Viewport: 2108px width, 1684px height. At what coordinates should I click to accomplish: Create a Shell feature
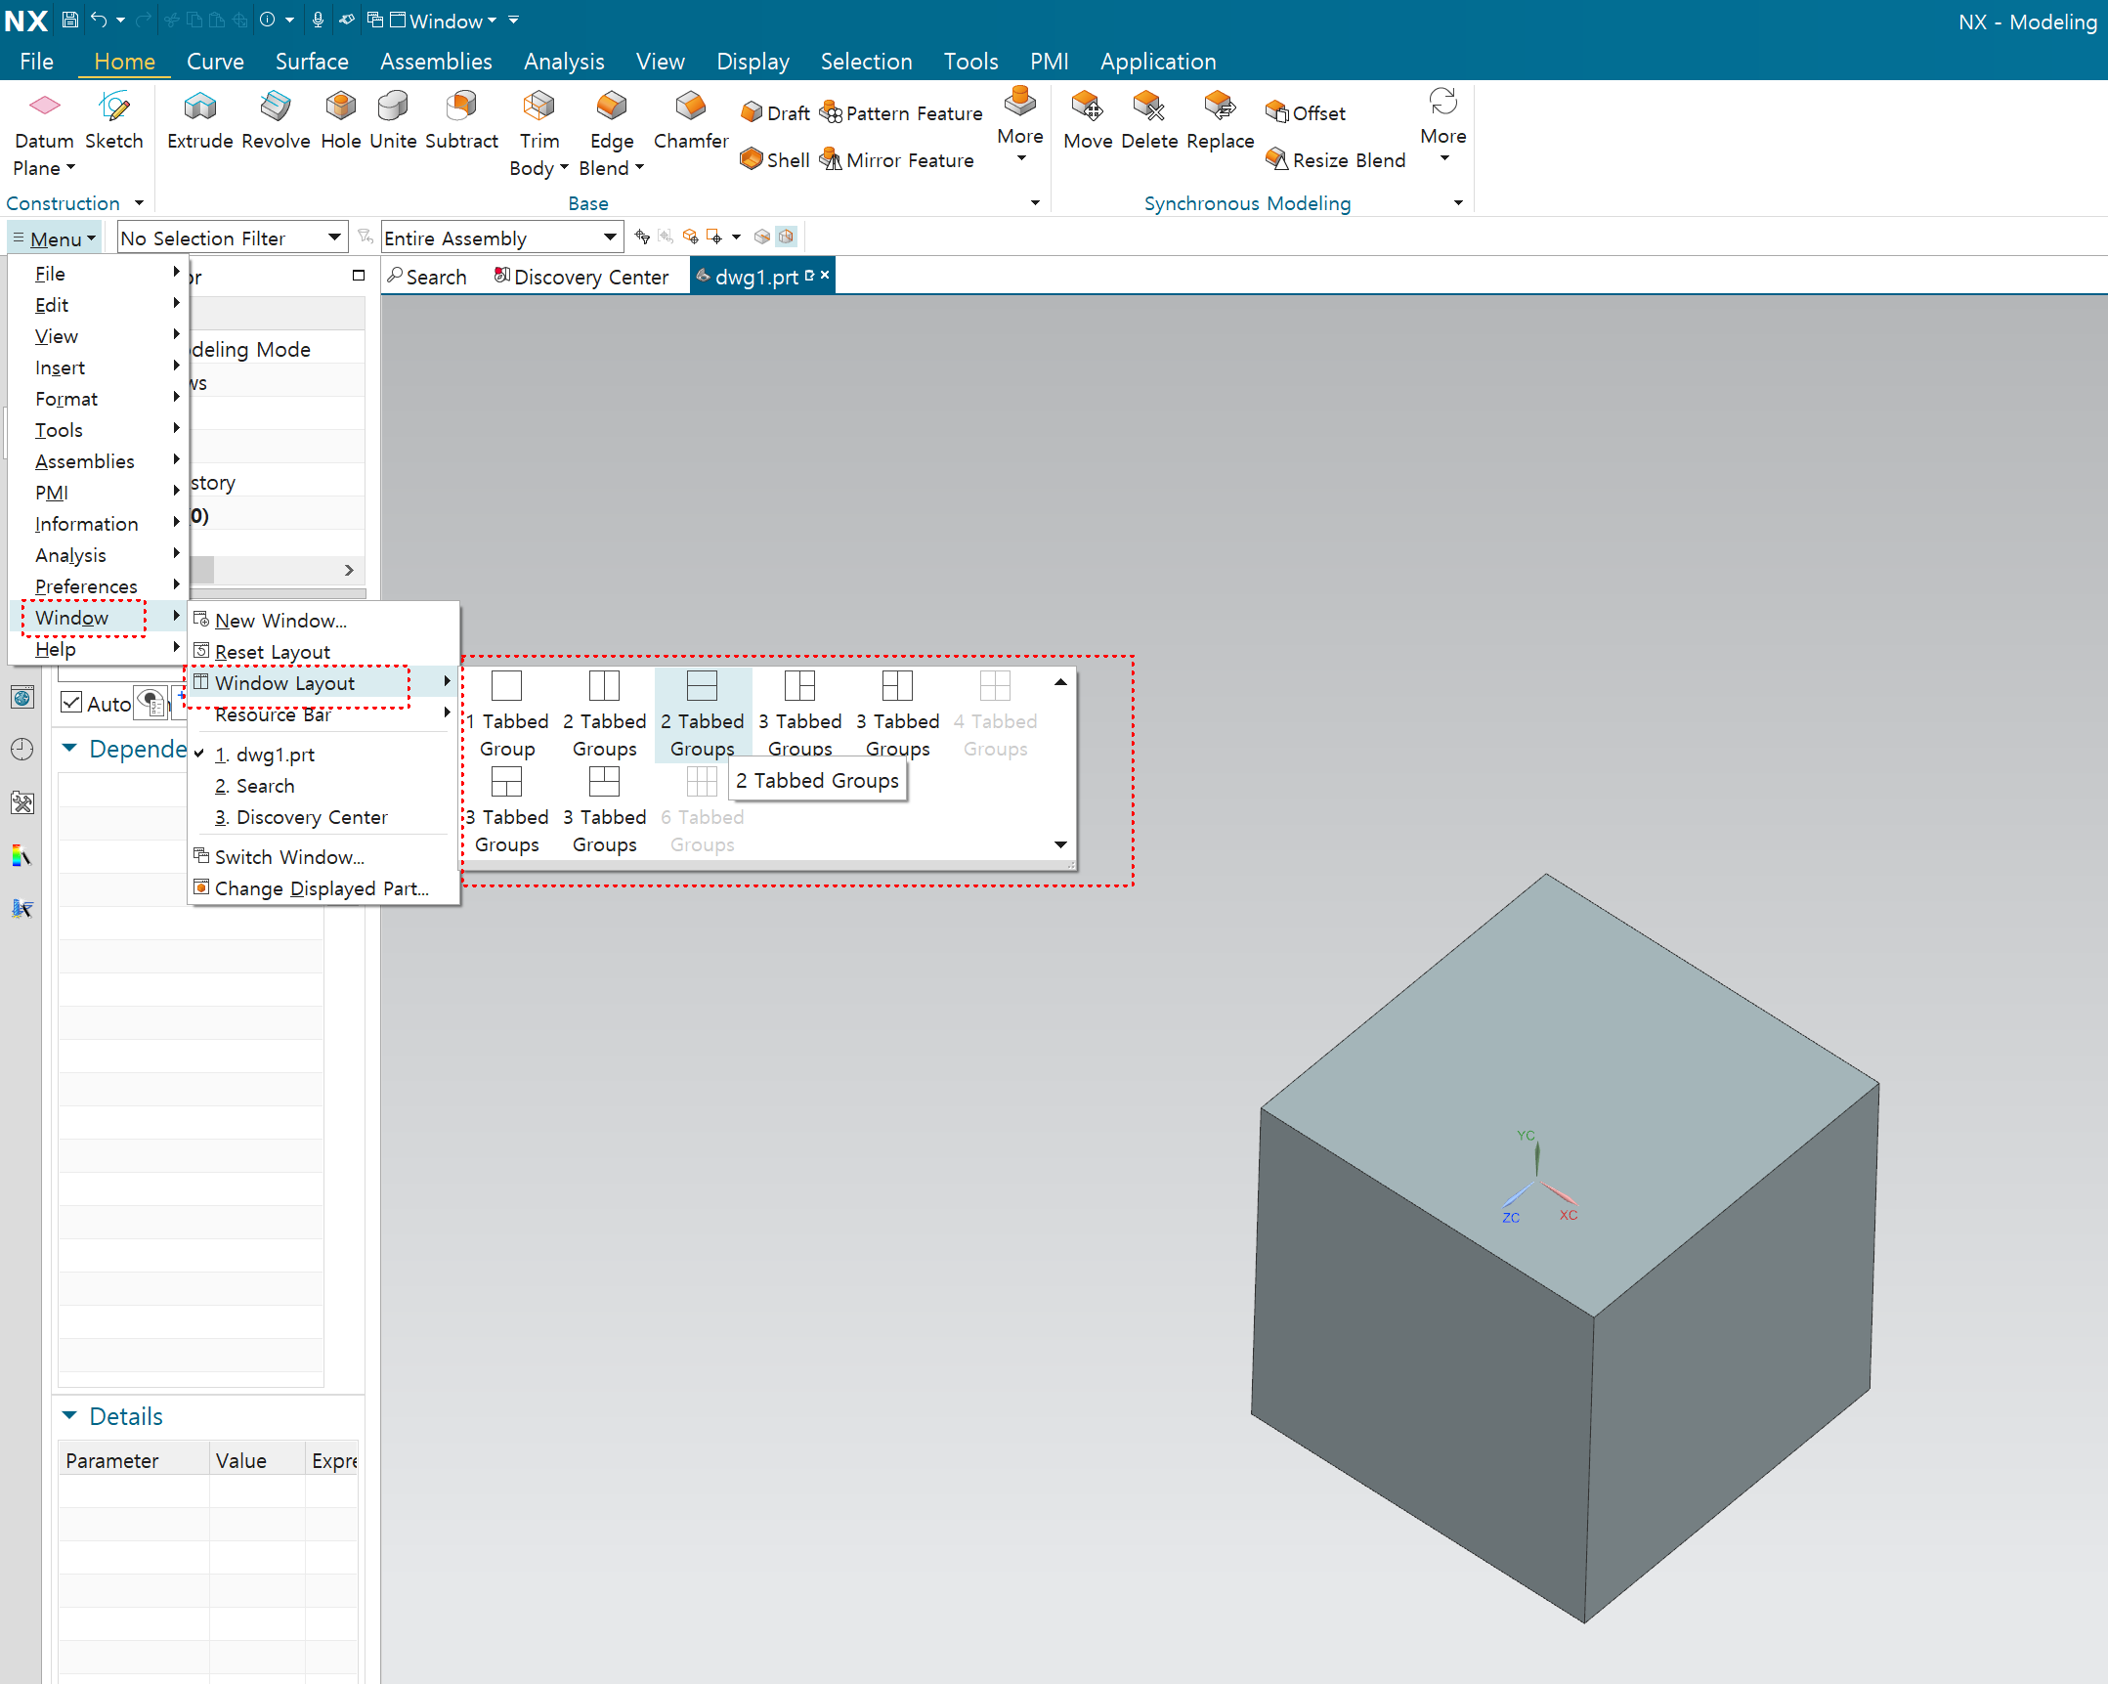point(775,159)
